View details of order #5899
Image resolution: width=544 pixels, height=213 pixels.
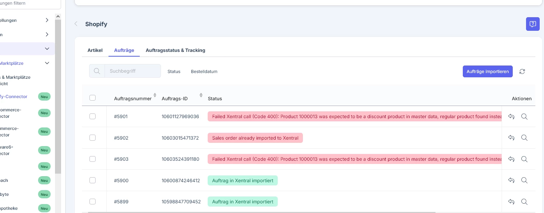pos(524,202)
